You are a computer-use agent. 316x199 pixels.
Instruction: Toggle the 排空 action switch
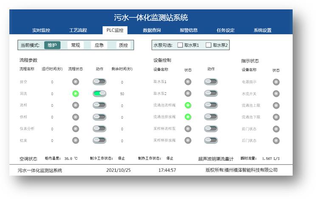click(100, 82)
